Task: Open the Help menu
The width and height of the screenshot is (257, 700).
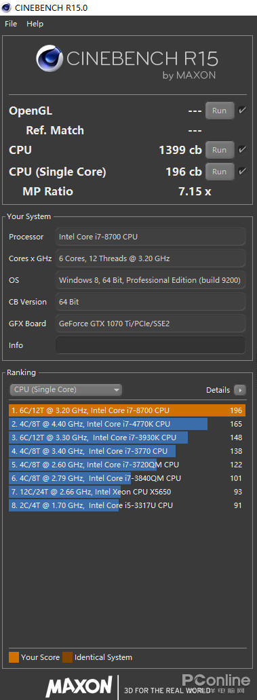Action: 35,24
